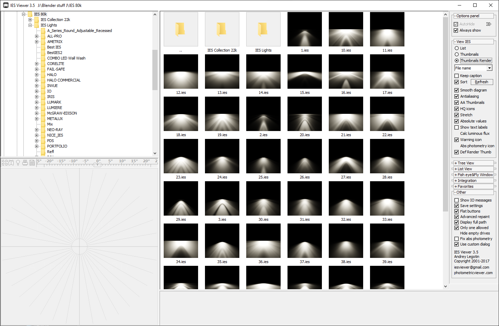Click the thumbnail pane scroll-down arrow
499x326 pixels.
[446, 286]
